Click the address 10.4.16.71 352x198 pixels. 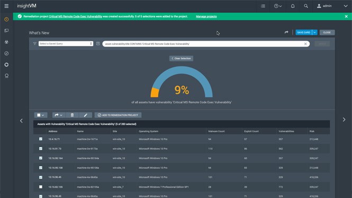pos(54,139)
